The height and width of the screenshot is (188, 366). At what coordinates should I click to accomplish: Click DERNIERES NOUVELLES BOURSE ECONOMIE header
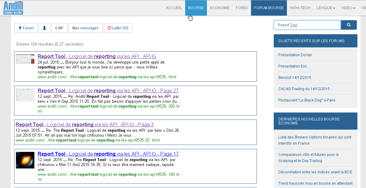tap(316, 121)
